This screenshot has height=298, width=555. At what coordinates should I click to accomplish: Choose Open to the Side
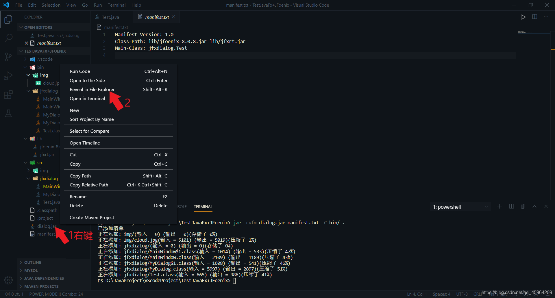119,80
